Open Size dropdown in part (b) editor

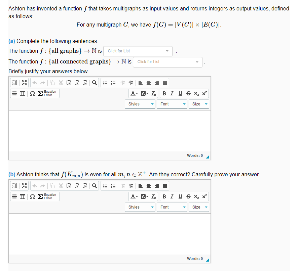[x=199, y=207]
